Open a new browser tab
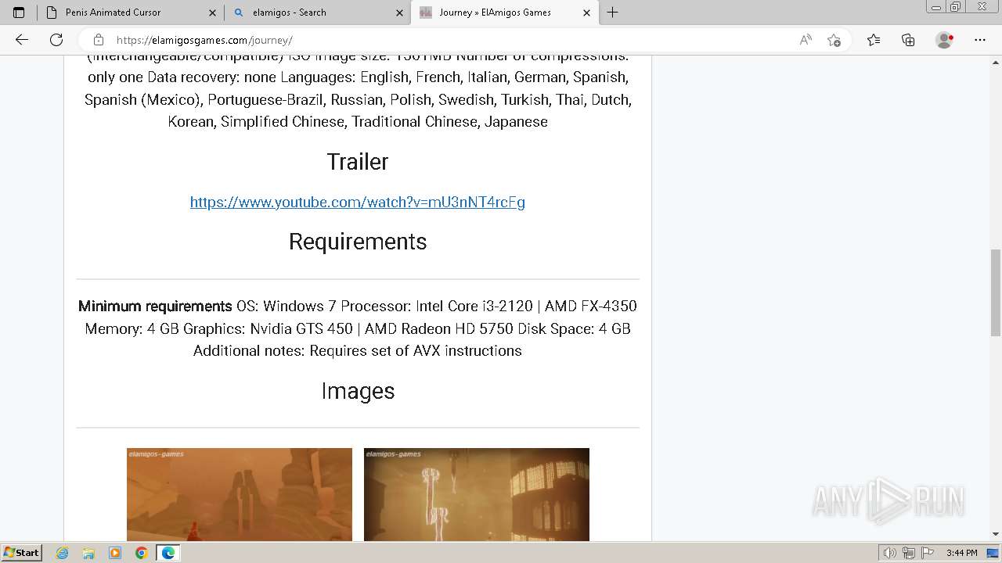 [x=613, y=13]
